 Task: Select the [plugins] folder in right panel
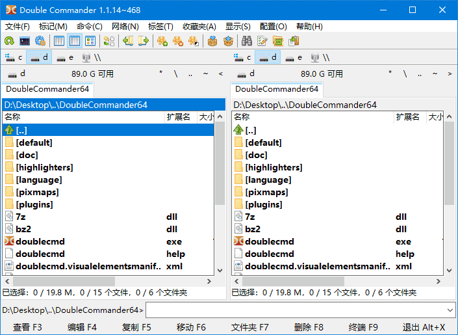[267, 204]
